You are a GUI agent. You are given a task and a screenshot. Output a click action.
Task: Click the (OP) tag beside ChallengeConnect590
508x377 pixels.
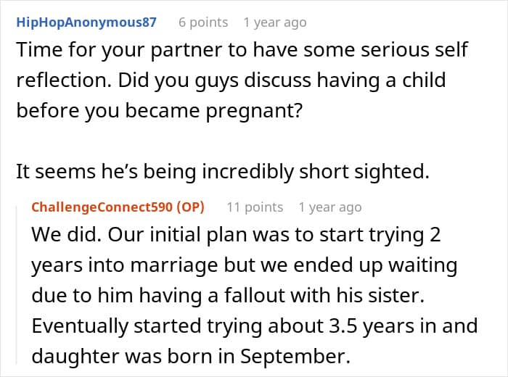click(190, 207)
